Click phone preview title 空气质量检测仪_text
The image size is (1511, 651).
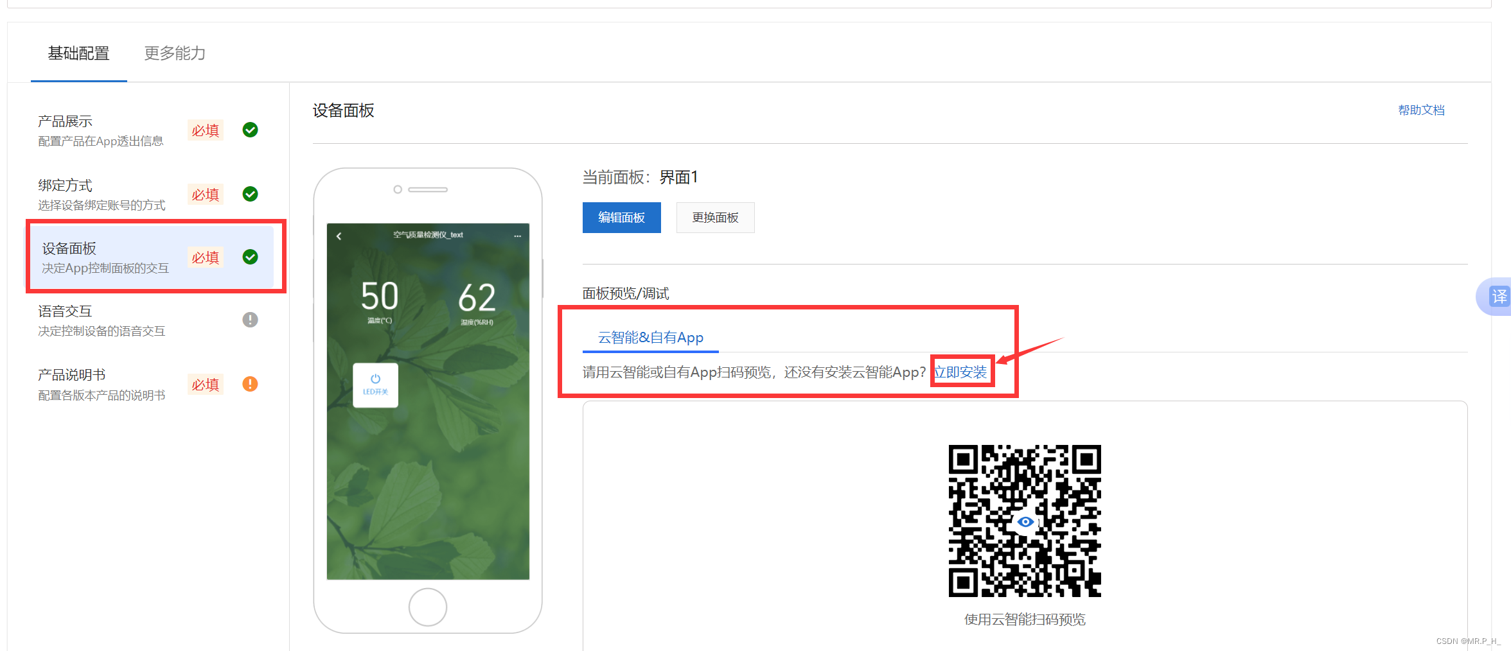click(x=428, y=235)
